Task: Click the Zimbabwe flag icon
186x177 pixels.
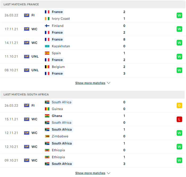Action: [47, 136]
